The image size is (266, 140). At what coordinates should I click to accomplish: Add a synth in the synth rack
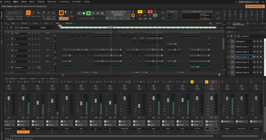tap(228, 36)
